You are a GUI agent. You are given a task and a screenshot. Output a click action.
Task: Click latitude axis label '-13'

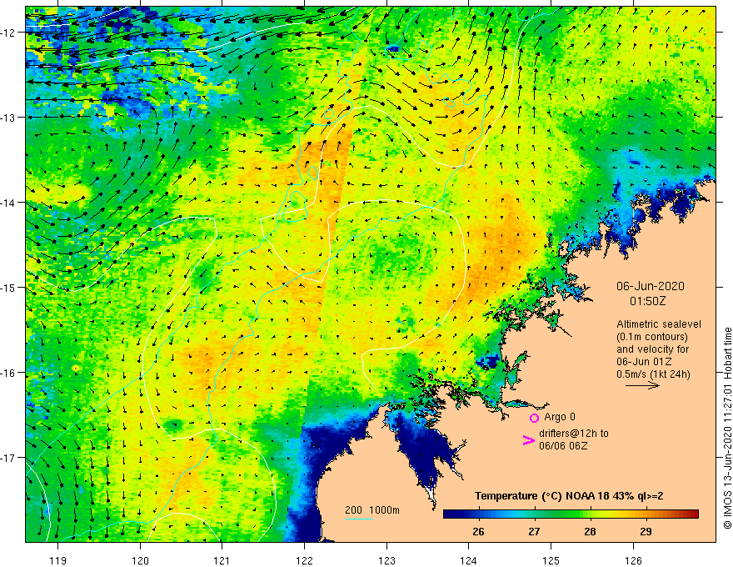[x=8, y=118]
